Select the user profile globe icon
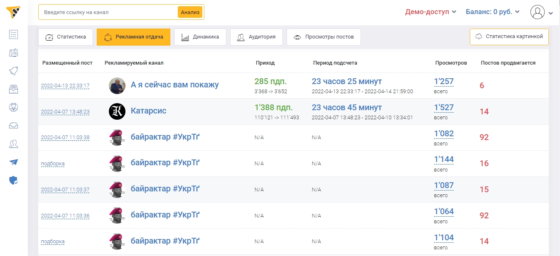Viewport: 560px width, 256px height. coord(13,107)
